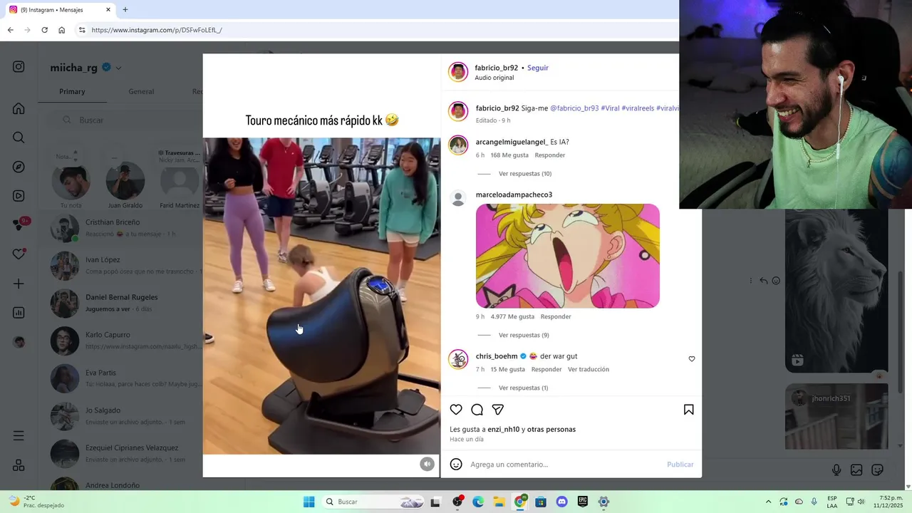This screenshot has height=513, width=912.
Task: Open the lion reel thumbnail in chat
Action: click(x=836, y=291)
